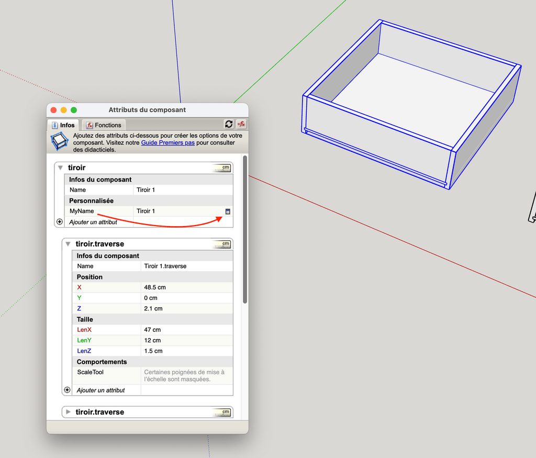Toggle formula view with the =fx icon
The image size is (536, 458).
241,124
